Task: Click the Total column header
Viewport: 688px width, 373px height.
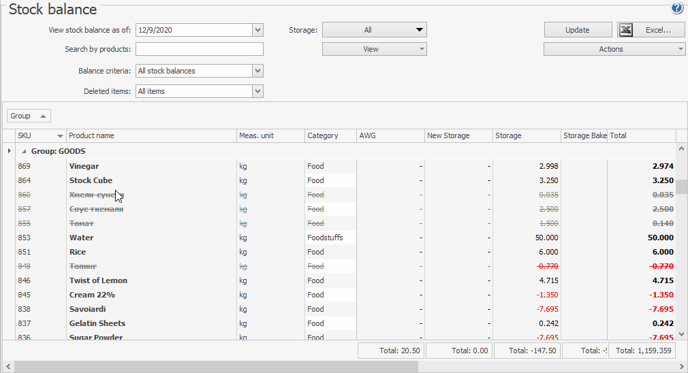Action: pos(640,136)
